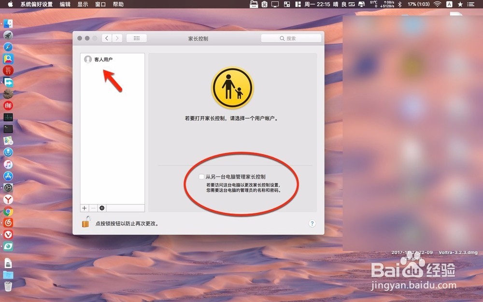Image resolution: width=483 pixels, height=302 pixels.
Task: Enable 从另一台电脑管理家长控制 checkbox
Action: [201, 176]
